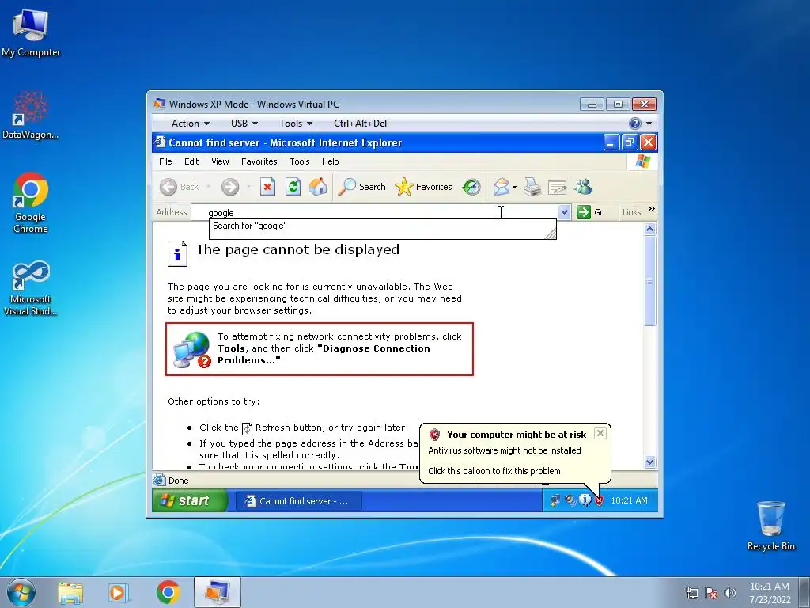This screenshot has height=608, width=810.
Task: Expand the Links toolbar chevron
Action: pos(652,208)
